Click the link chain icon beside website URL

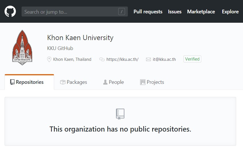(x=102, y=59)
